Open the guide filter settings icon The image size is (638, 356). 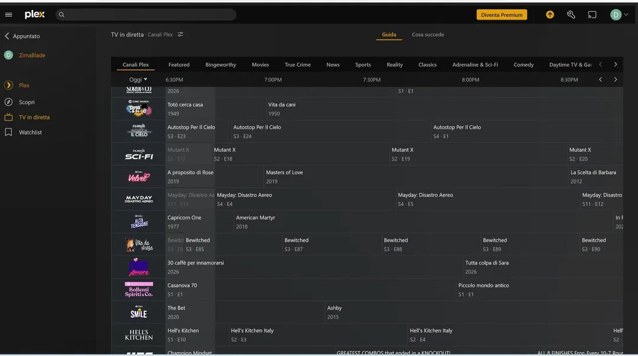(x=180, y=34)
